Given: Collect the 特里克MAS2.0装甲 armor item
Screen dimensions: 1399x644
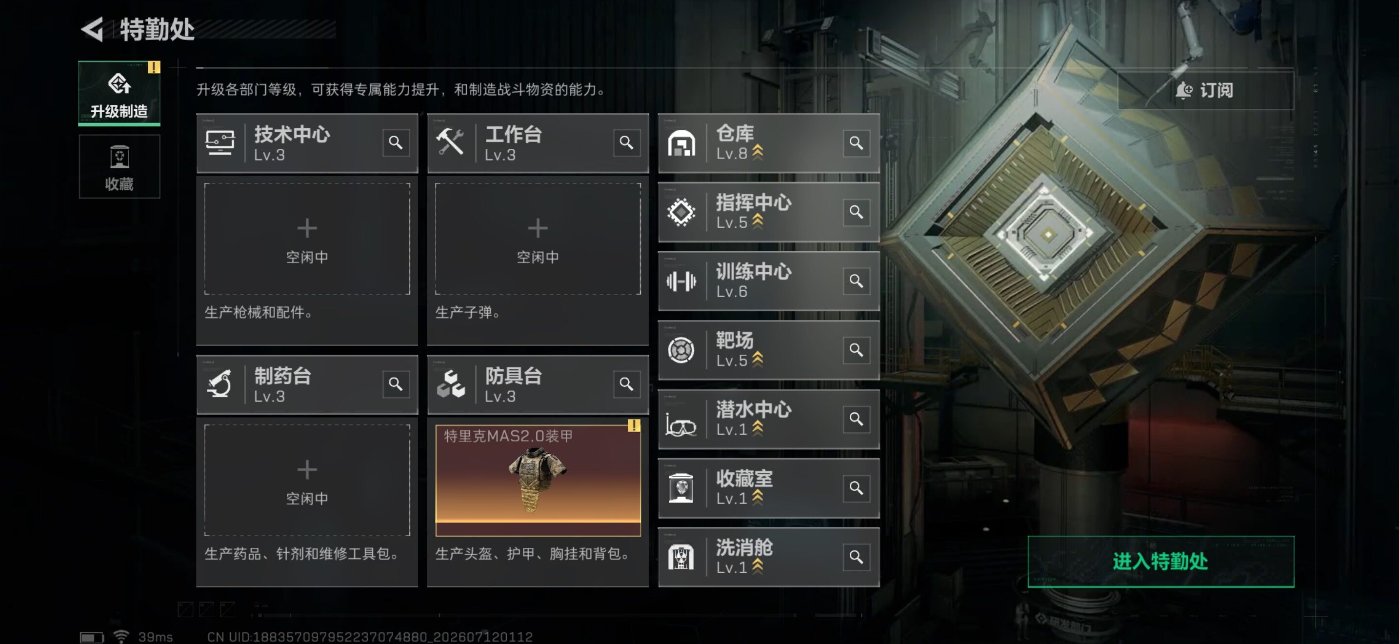Looking at the screenshot, I should click(538, 481).
